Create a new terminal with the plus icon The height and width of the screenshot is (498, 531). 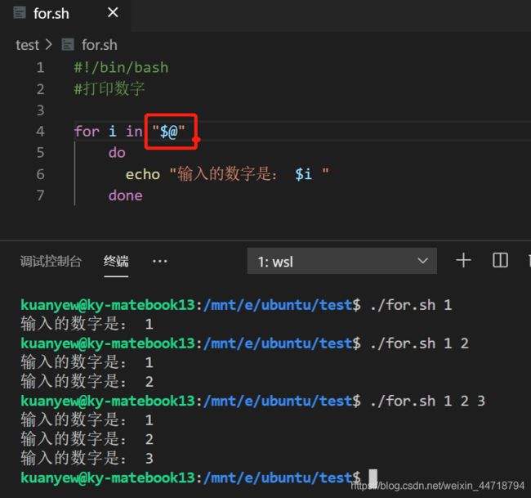(463, 261)
